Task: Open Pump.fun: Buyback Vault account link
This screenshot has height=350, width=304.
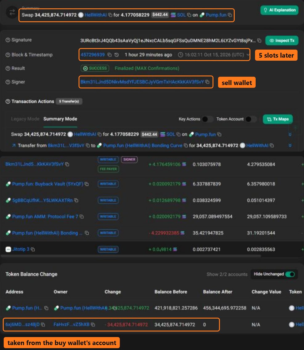Action: (47, 184)
